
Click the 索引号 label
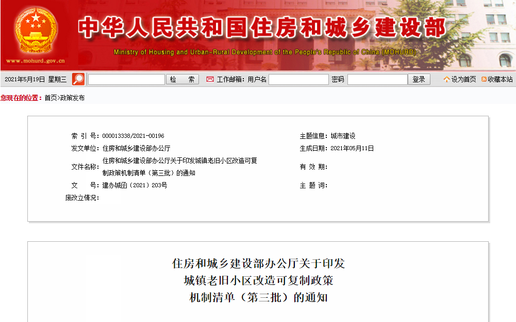85,136
